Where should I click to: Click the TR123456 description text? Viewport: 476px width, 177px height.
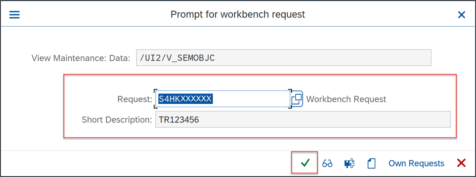tap(179, 120)
